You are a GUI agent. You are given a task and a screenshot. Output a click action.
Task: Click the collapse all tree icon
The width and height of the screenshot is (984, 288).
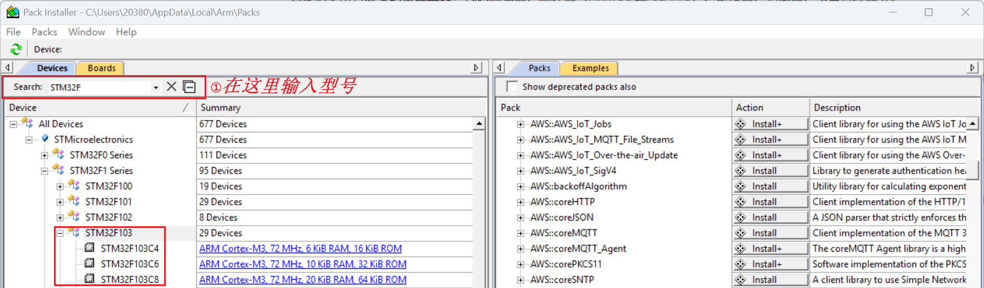point(190,87)
